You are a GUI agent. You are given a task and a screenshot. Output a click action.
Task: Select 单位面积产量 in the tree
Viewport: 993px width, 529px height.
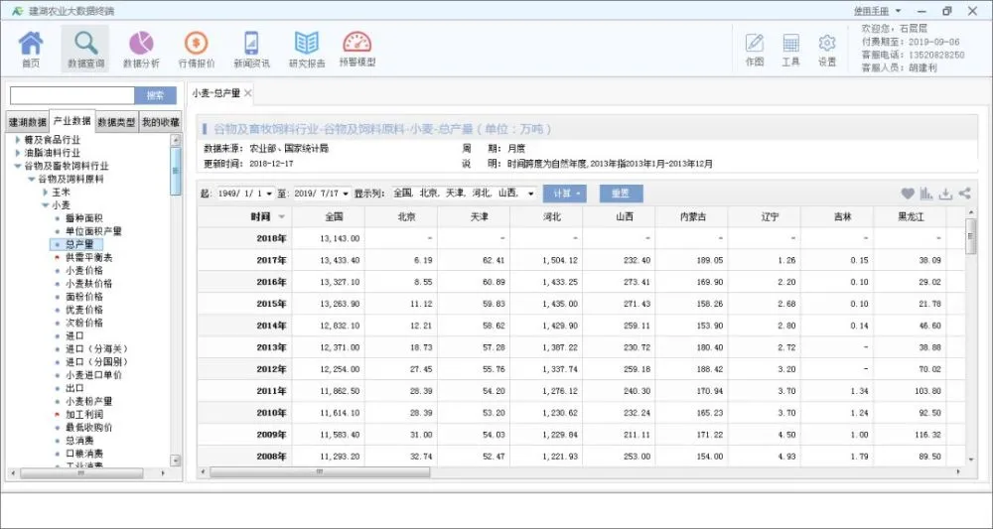click(93, 231)
